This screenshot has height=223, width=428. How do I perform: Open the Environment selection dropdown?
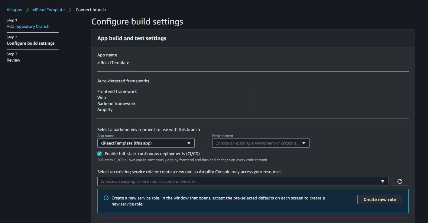261,143
